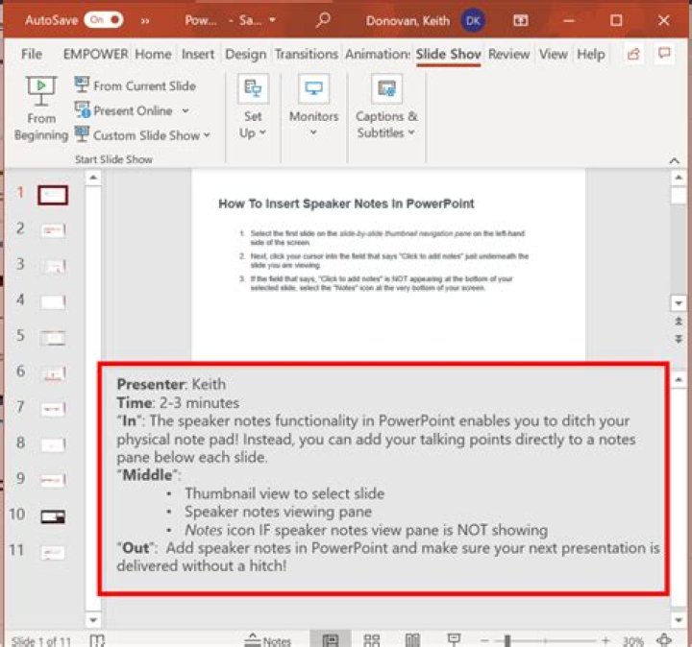Click slide area scroll up arrow
692x647 pixels.
pos(679,178)
